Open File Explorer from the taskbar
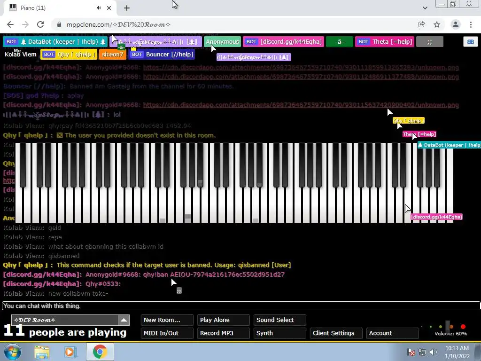Screen dimensions: 481x361 pos(42,352)
